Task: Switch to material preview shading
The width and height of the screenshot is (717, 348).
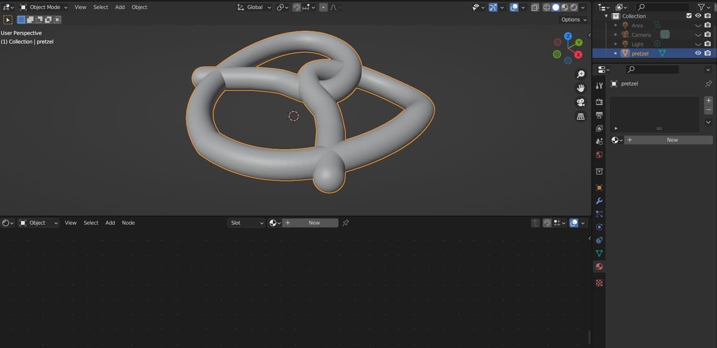Action: pyautogui.click(x=564, y=7)
